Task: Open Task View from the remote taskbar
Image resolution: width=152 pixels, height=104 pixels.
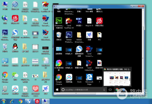Action: pyautogui.click(x=110, y=90)
